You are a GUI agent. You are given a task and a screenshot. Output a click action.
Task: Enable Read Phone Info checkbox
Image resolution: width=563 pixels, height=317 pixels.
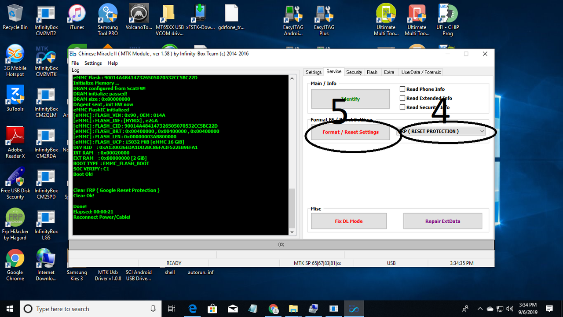(x=402, y=89)
